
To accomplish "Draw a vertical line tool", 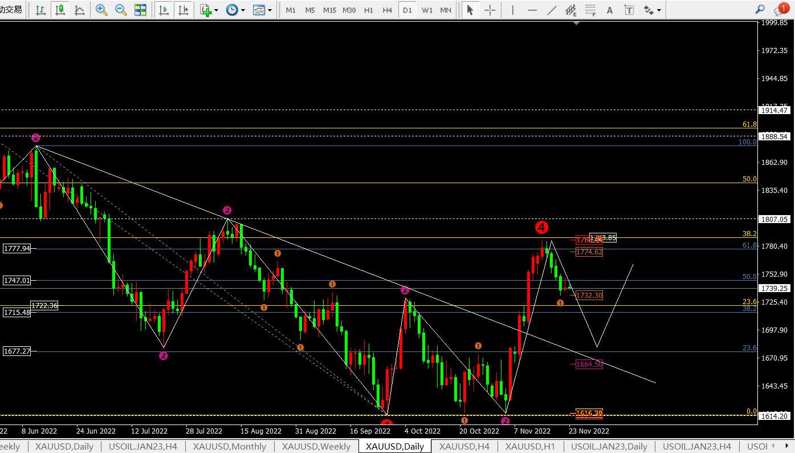I will [513, 10].
